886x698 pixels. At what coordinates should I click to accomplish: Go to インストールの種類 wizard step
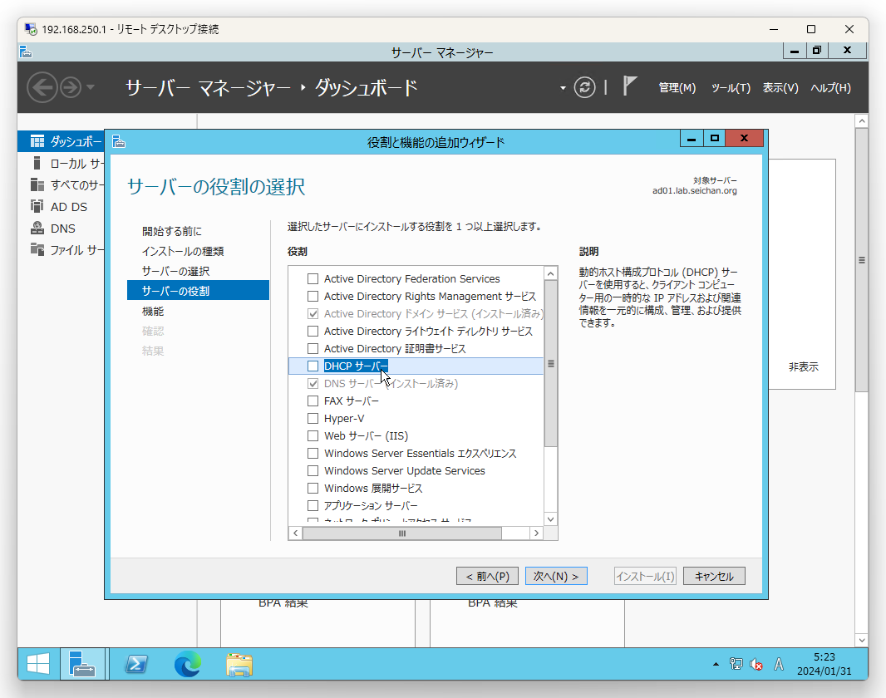coord(183,251)
